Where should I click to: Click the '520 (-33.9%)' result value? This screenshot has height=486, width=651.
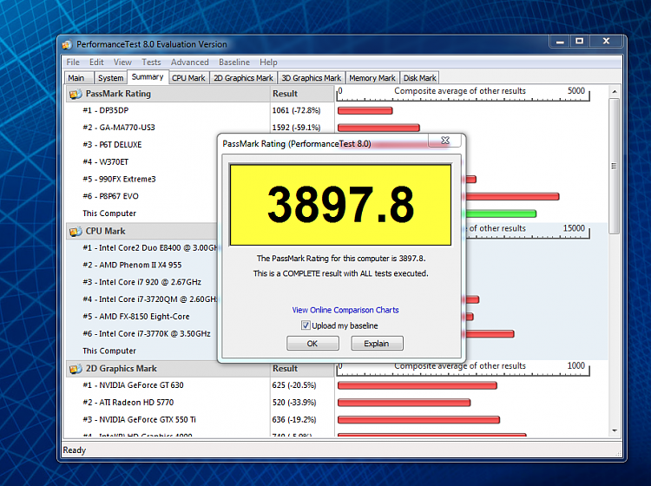pos(294,402)
